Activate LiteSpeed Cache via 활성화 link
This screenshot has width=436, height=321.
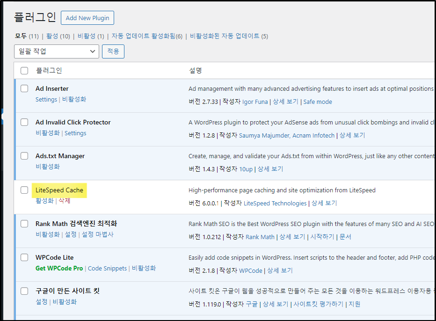point(44,201)
